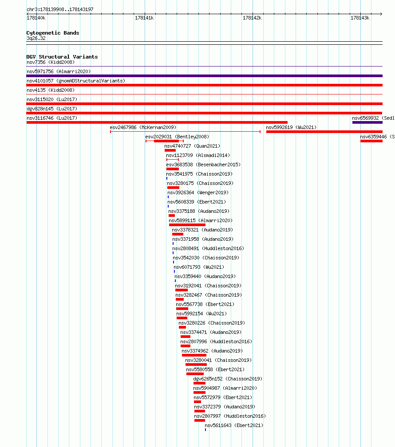Click nsv2807996 (Huddleston2016) label
Screen dimensions: 395x447
pyautogui.click(x=216, y=341)
